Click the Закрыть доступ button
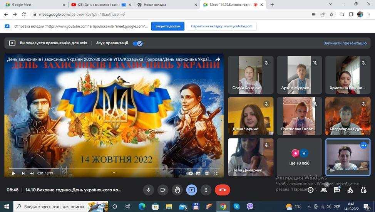 coord(167,26)
